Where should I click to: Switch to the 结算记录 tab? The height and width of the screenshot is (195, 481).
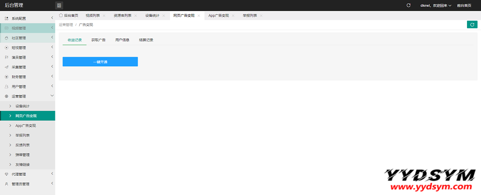click(x=146, y=40)
